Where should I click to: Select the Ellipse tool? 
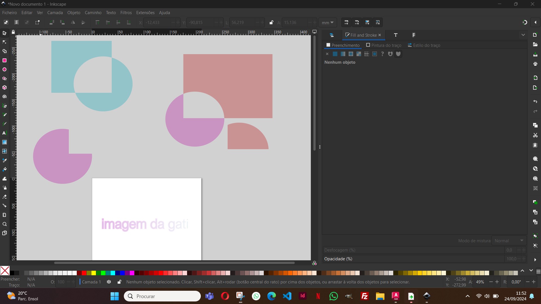[5, 69]
